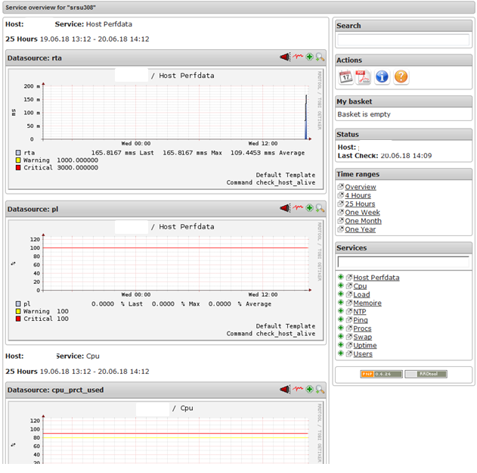Click the megaphone icon for rta datasource

pos(285,58)
